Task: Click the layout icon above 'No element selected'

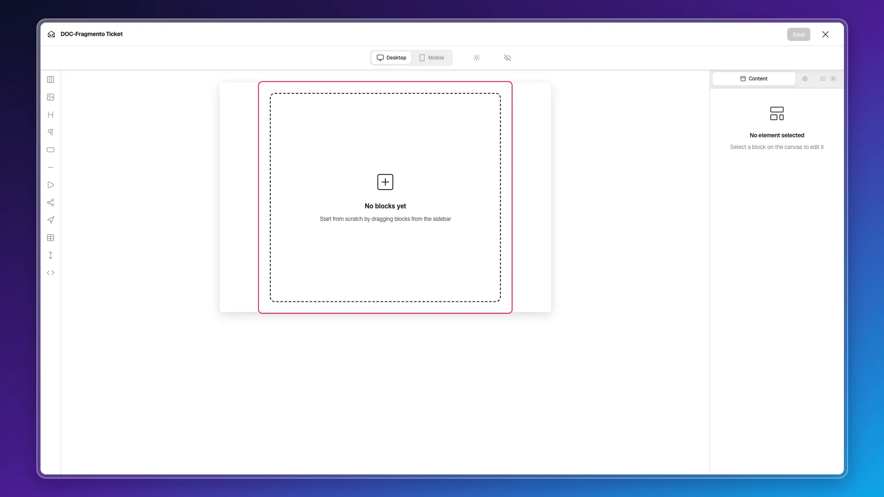Action: coord(777,113)
